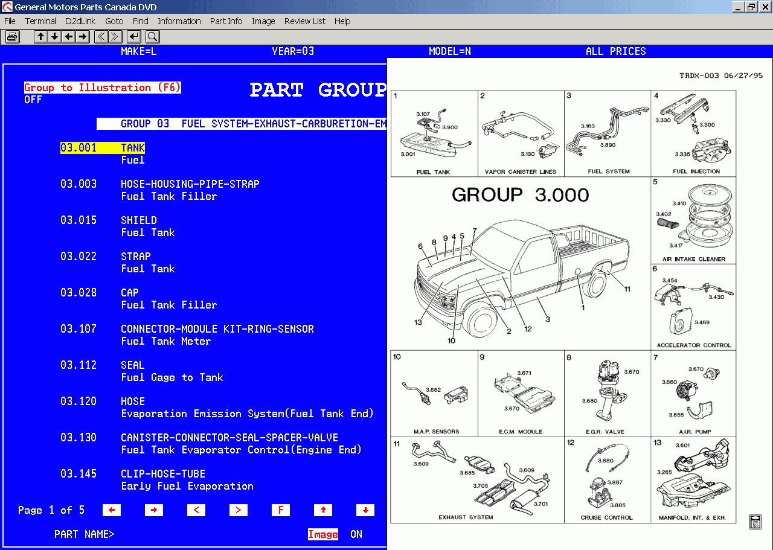
Task: Click the double left chevron toolbar button
Action: 101,37
